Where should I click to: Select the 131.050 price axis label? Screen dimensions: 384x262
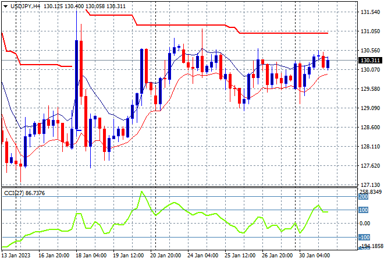click(x=370, y=31)
